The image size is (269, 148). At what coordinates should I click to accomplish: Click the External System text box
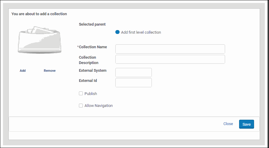133,72
